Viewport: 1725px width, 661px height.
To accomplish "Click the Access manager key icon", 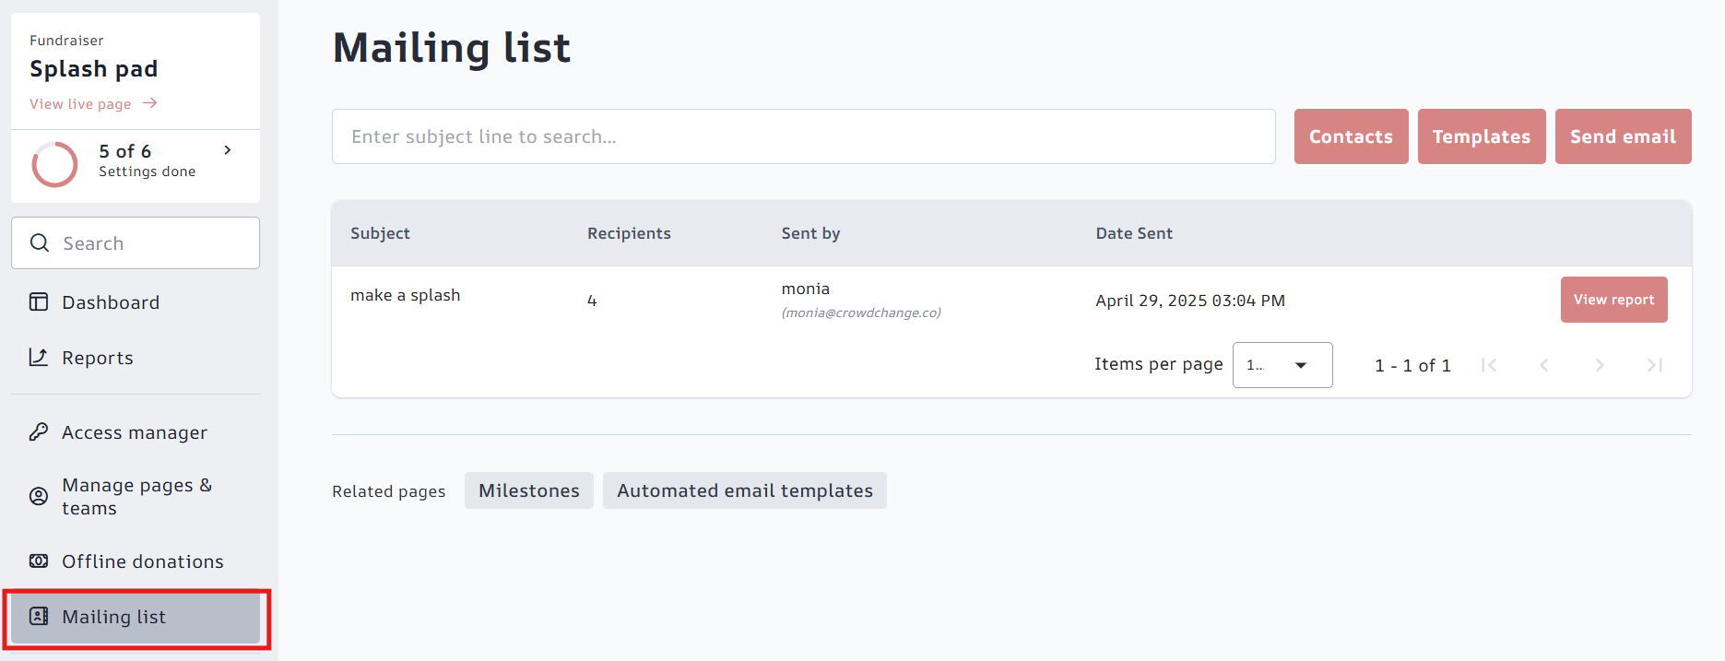I will (39, 432).
